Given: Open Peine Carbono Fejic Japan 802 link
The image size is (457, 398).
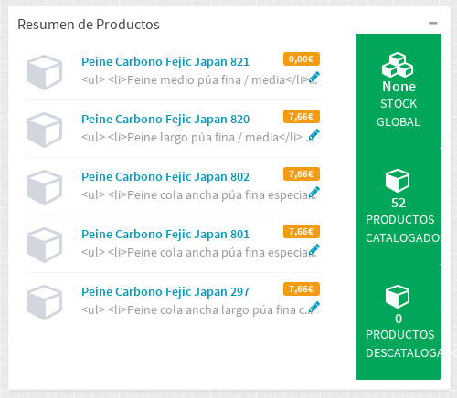Looking at the screenshot, I should (165, 177).
